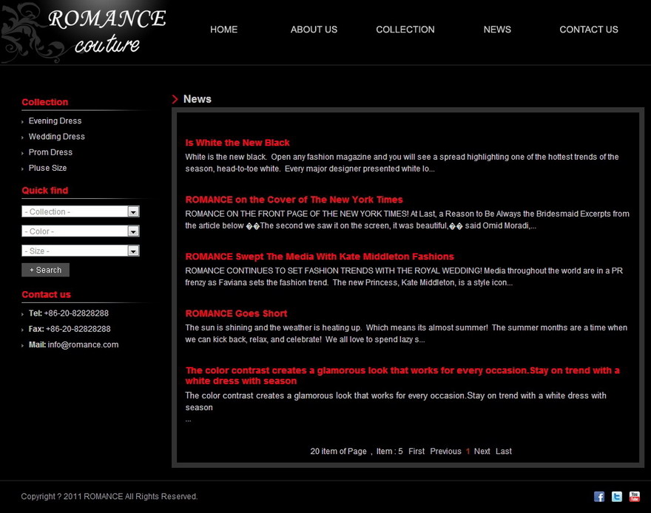This screenshot has width=651, height=513.
Task: Open the Size dropdown in Quick find
Action: point(81,251)
